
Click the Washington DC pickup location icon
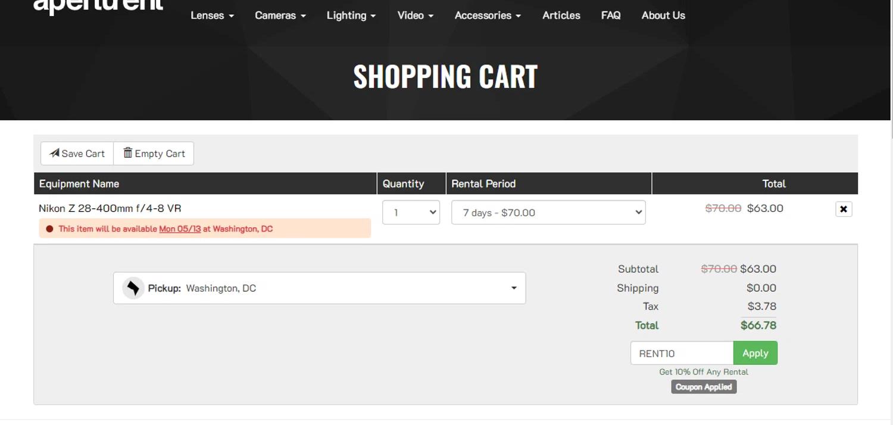(x=133, y=288)
